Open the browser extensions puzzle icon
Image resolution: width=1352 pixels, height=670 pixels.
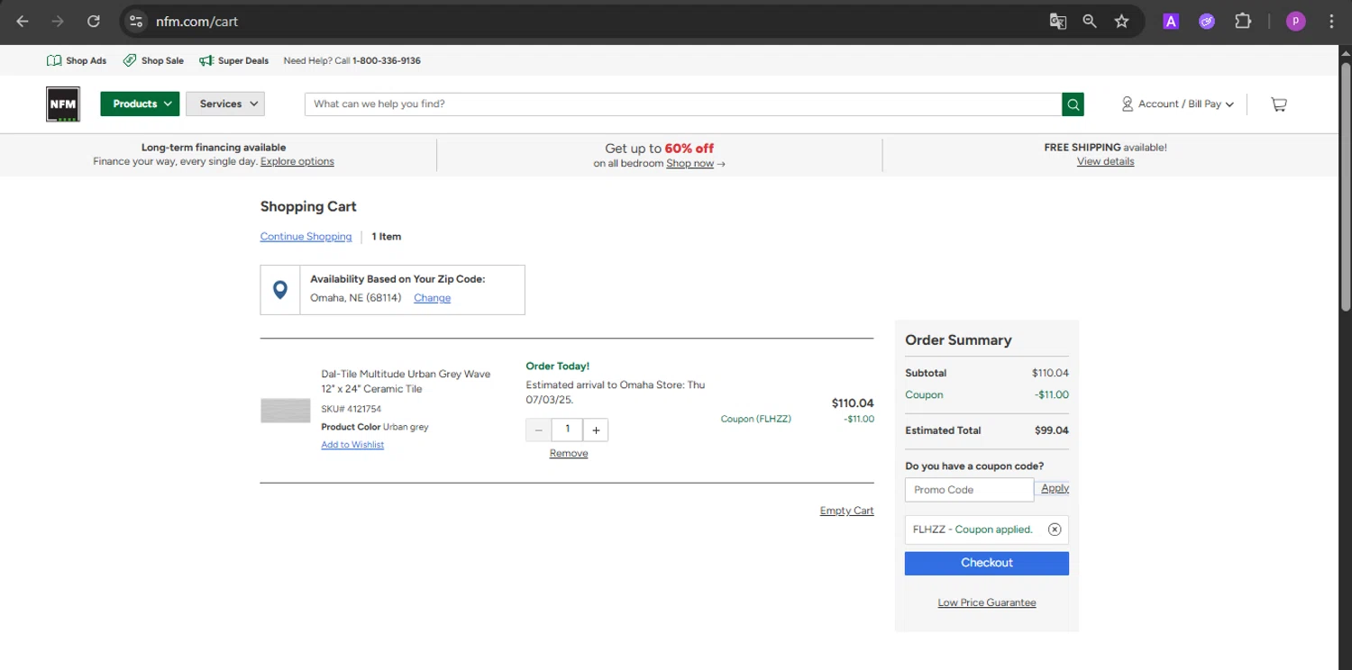pos(1243,22)
